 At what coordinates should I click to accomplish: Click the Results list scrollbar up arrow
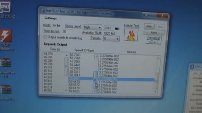coord(158,58)
